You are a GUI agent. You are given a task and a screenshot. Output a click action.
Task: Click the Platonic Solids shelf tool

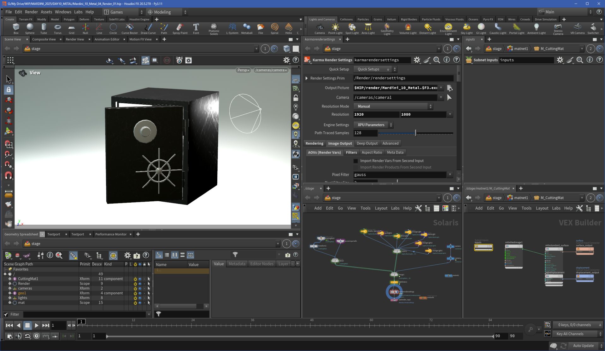tap(214, 28)
